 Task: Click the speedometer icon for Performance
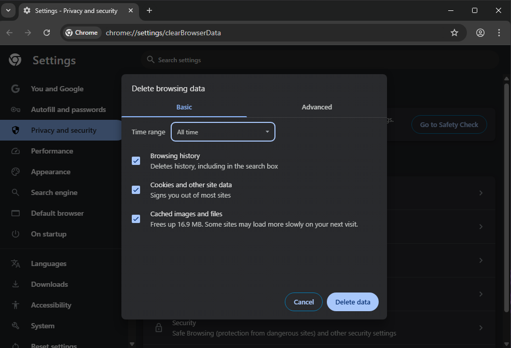click(16, 151)
